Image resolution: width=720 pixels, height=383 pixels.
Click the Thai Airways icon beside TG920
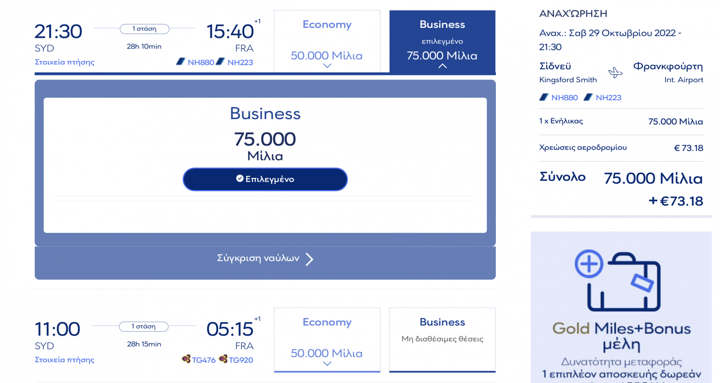[223, 359]
